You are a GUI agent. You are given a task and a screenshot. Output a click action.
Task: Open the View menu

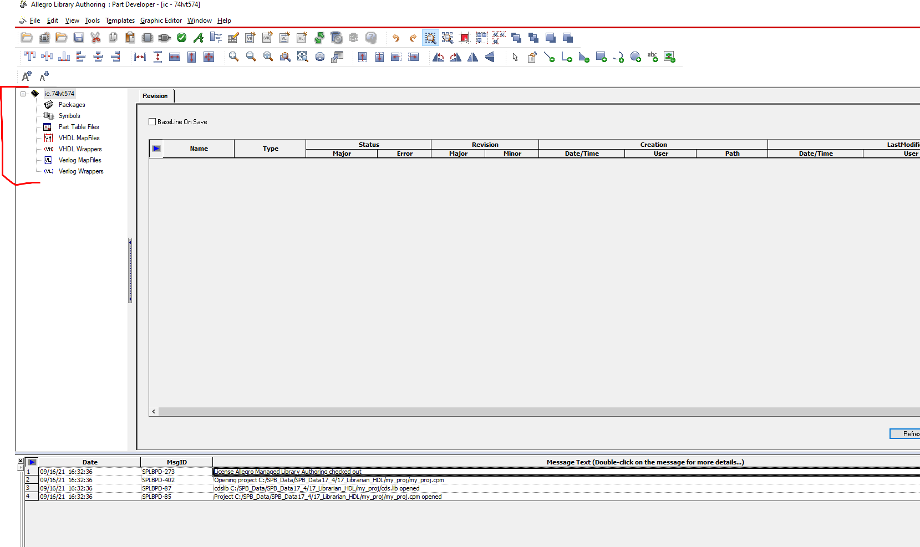[72, 21]
